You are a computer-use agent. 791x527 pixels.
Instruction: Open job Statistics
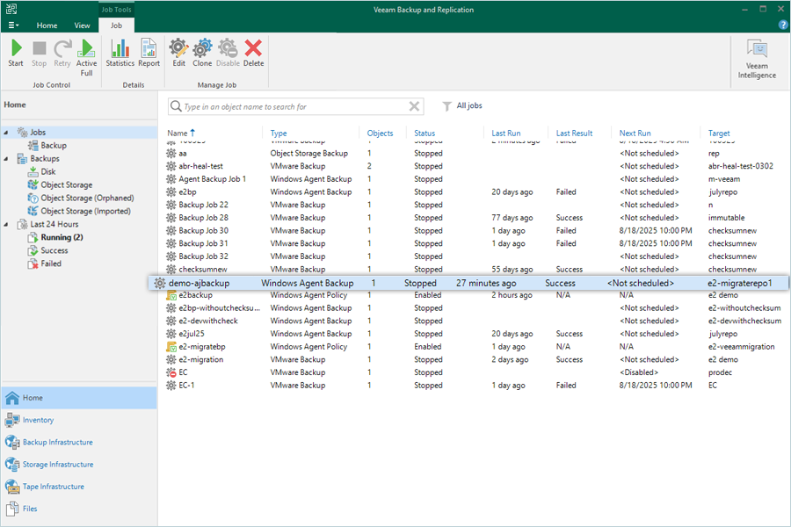120,53
